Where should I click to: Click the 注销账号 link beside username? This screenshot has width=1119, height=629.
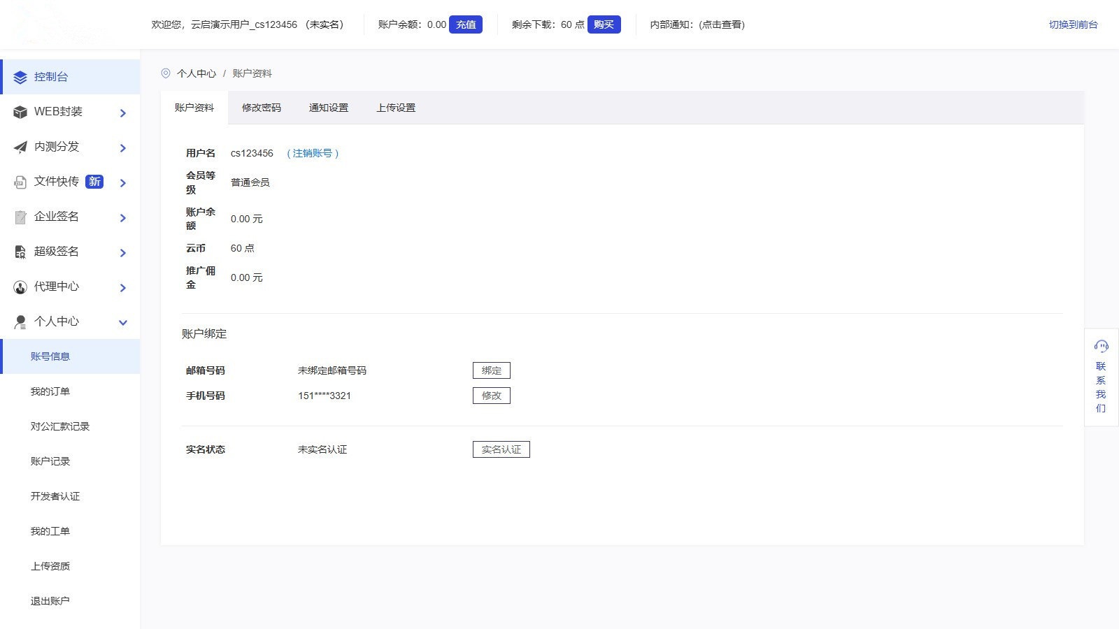pos(313,153)
